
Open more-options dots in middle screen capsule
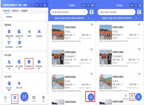(x=84, y=5)
